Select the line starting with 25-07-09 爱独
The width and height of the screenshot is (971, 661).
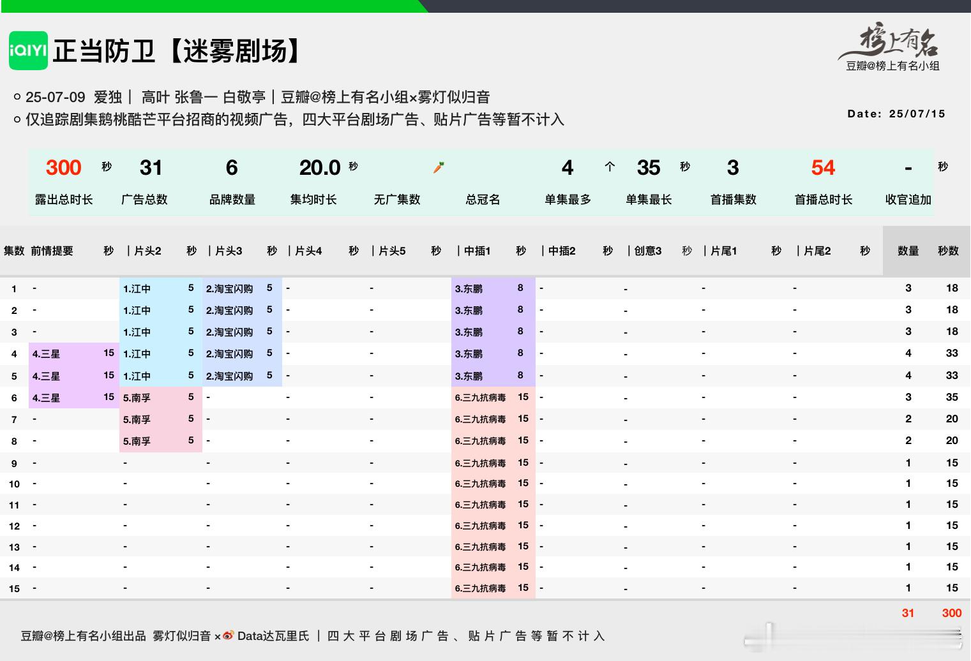[x=258, y=97]
